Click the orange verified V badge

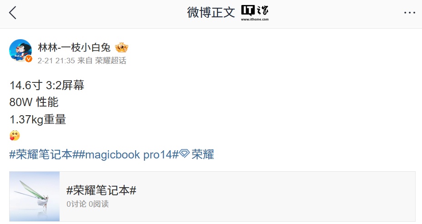point(29,59)
